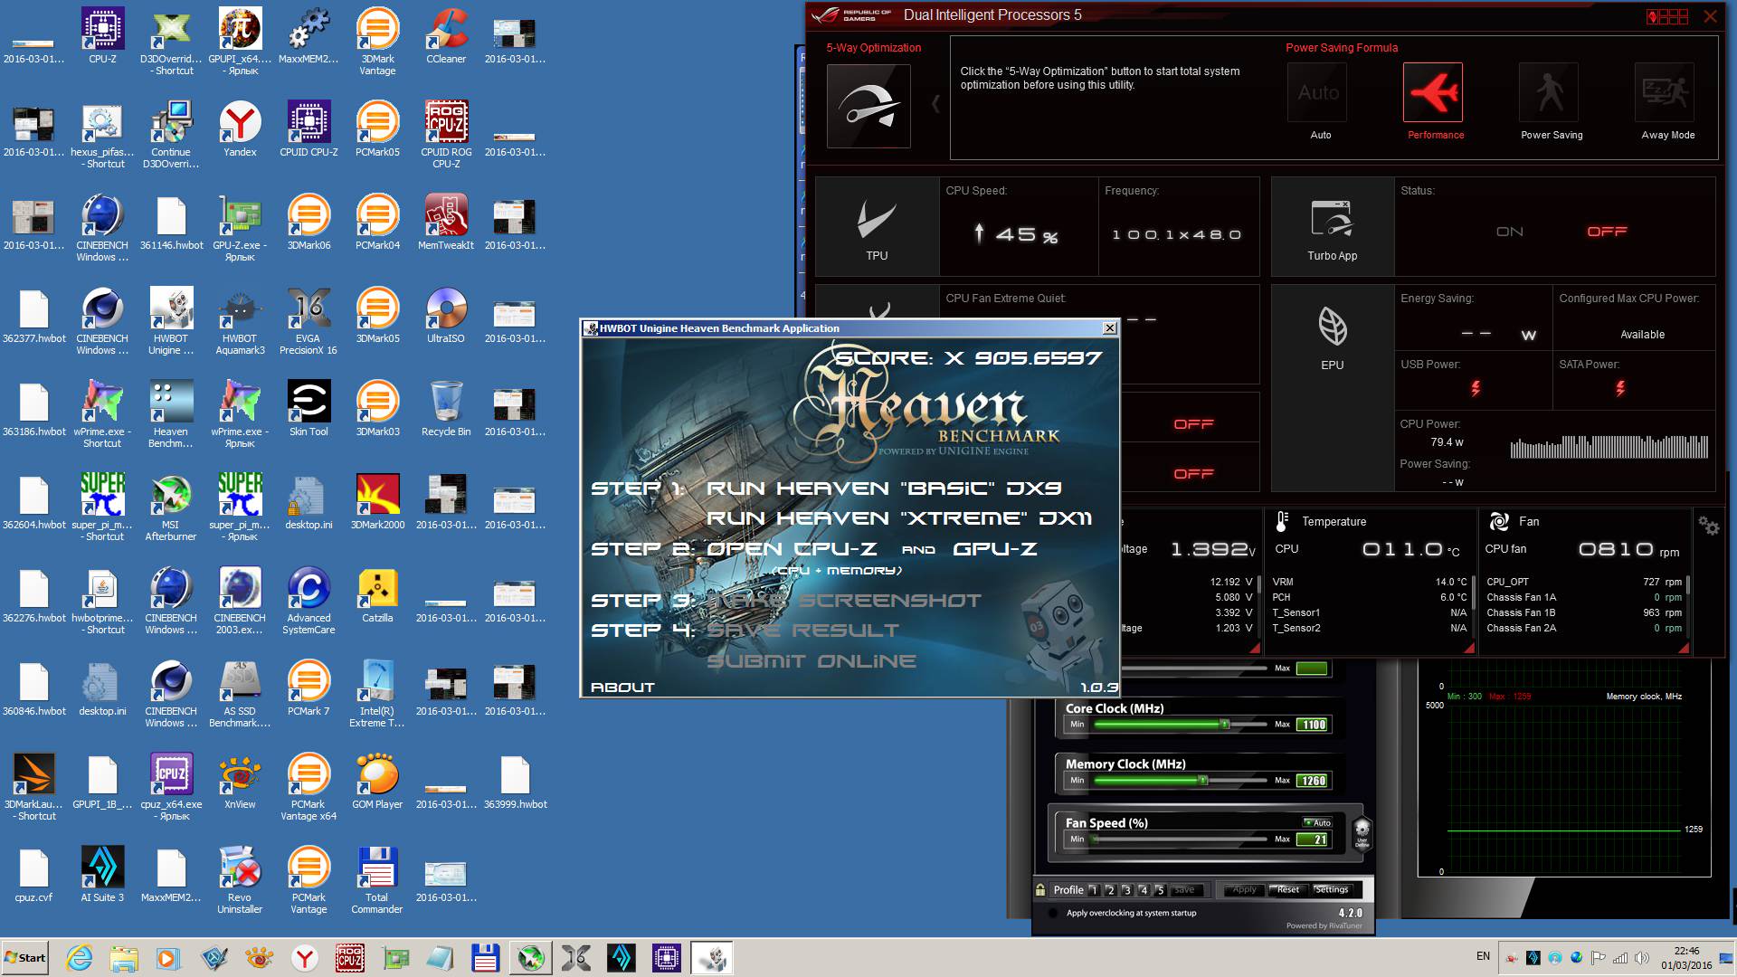This screenshot has height=977, width=1737.
Task: Click Afterburner Apply button
Action: point(1244,890)
